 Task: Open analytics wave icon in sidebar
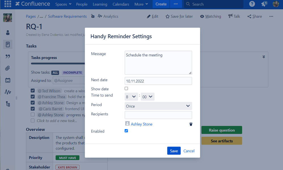8,92
